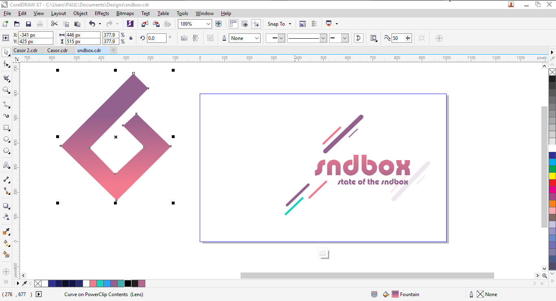Select the Color Eyedropper tool

pos(6,232)
